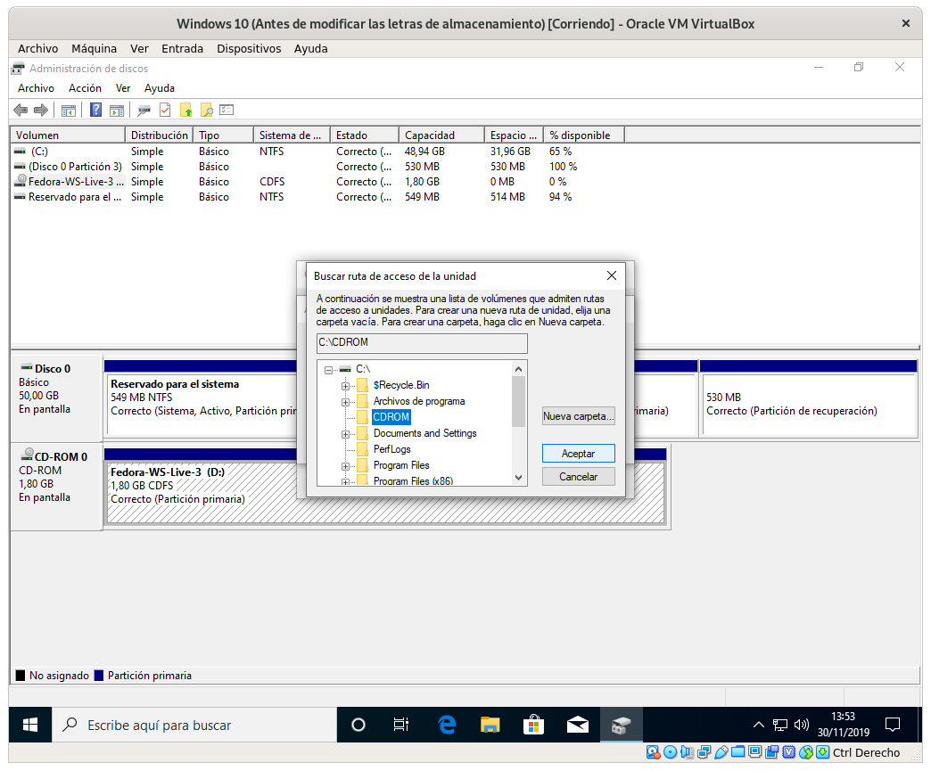The image size is (931, 771).
Task: Click the folder tree scroll down arrow
Action: pos(519,479)
